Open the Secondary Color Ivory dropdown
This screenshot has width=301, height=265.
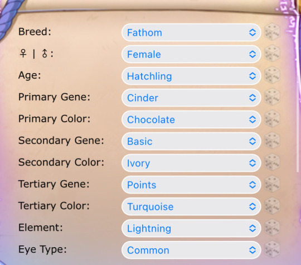tap(191, 163)
